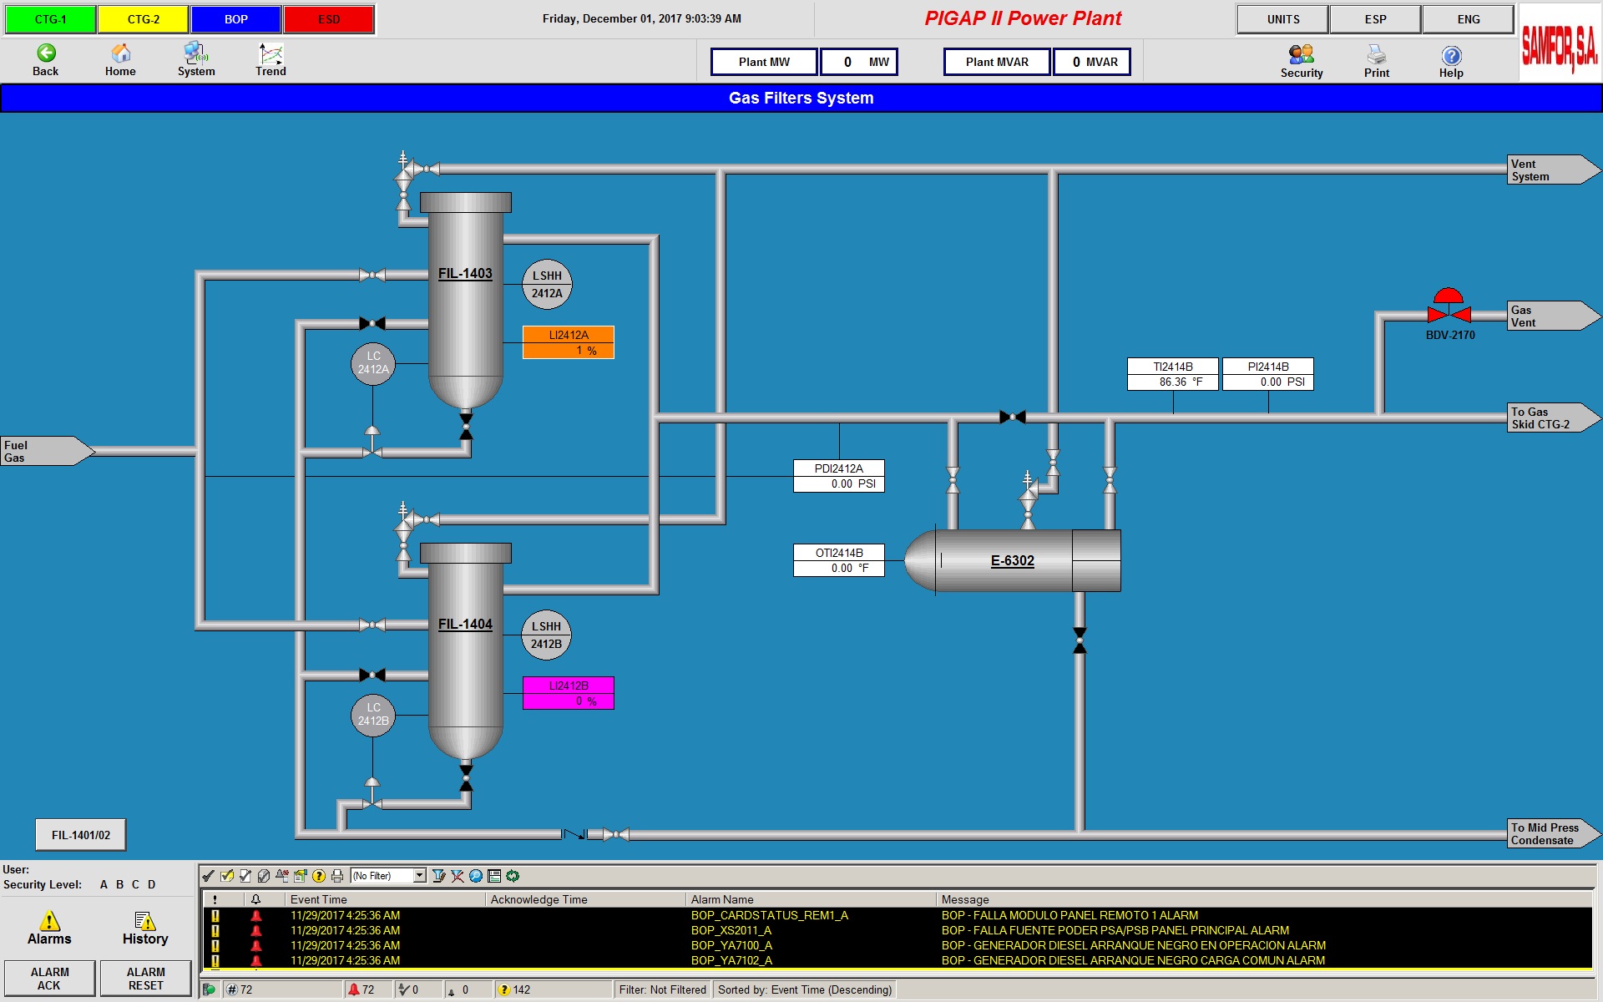
Task: Click the green refresh arrows icon
Action: pos(513,876)
